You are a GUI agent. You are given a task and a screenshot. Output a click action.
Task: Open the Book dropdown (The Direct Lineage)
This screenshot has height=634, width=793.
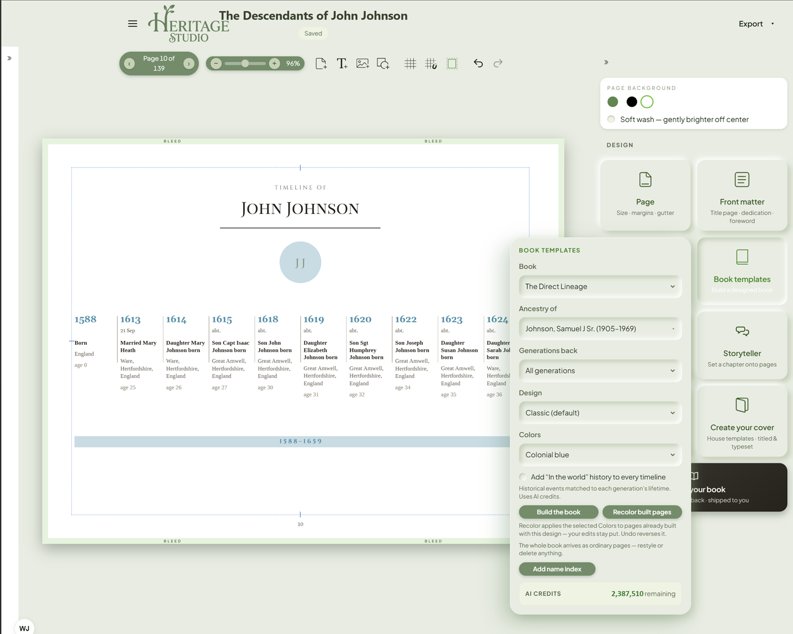[x=600, y=286]
